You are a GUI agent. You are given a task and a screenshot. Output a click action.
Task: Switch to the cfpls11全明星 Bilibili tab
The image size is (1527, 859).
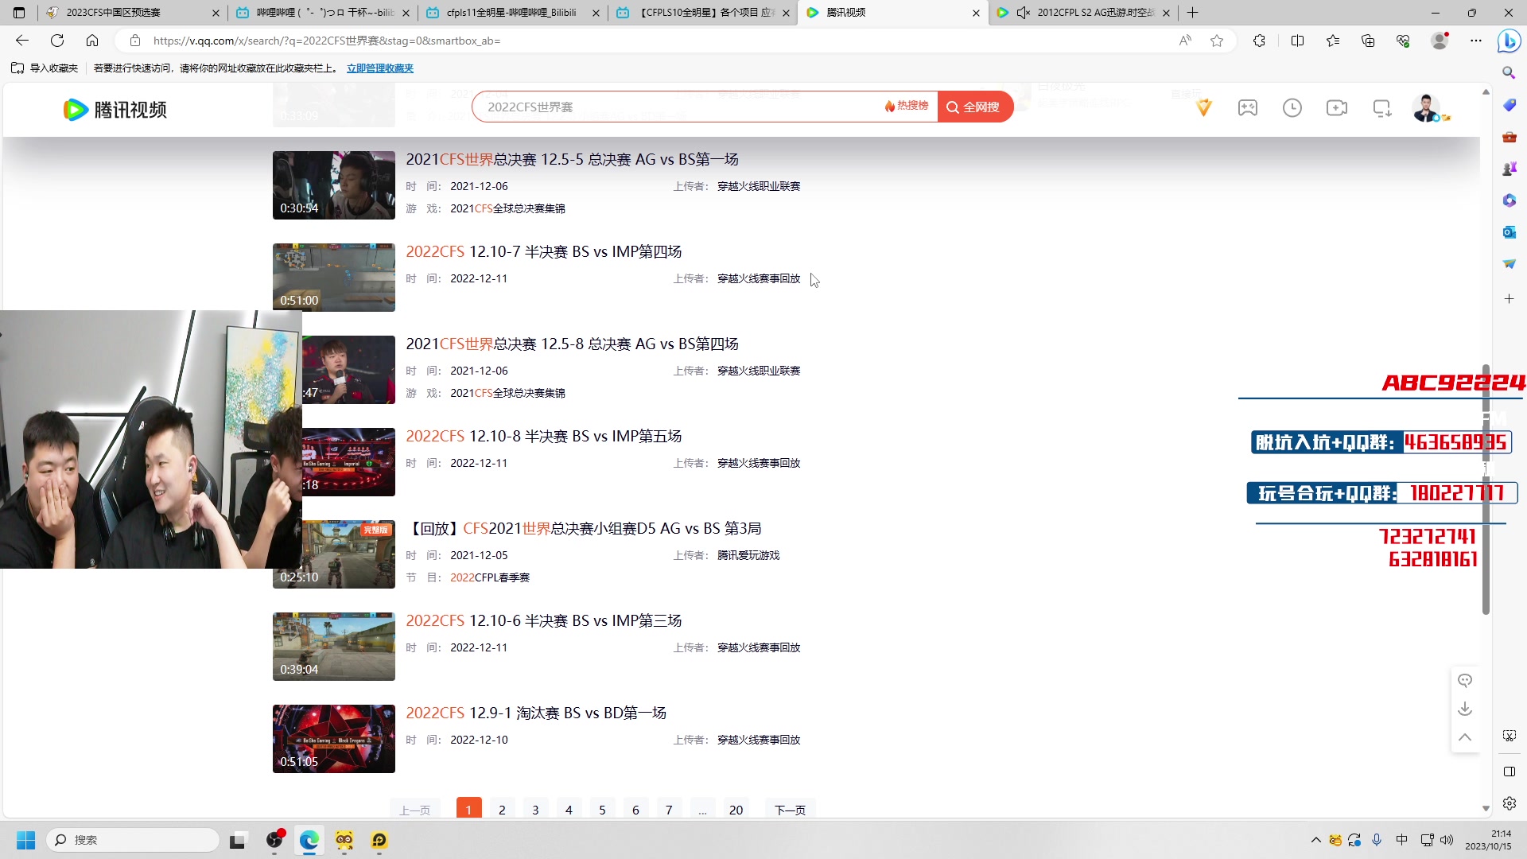[x=511, y=13]
